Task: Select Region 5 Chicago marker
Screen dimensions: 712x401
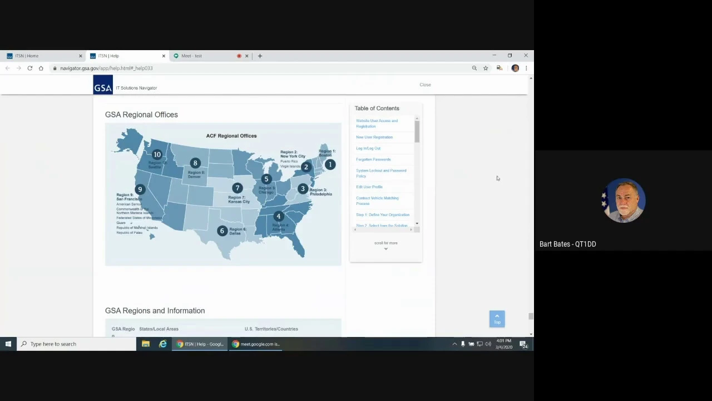Action: [266, 179]
